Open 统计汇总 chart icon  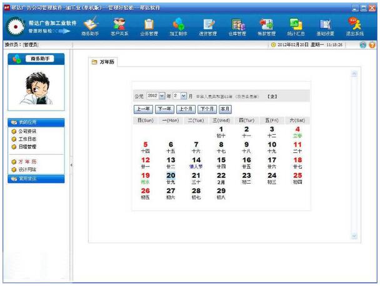coord(296,27)
